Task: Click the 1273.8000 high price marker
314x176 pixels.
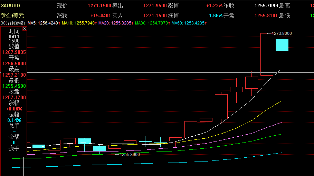Action: 282,33
